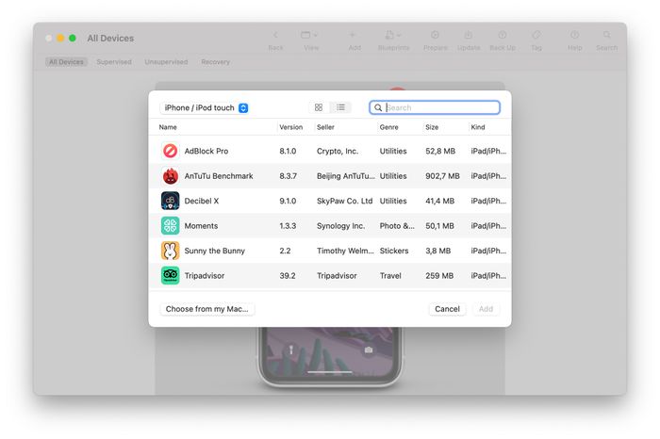
Task: Click the magnifying glass search icon
Action: (378, 108)
